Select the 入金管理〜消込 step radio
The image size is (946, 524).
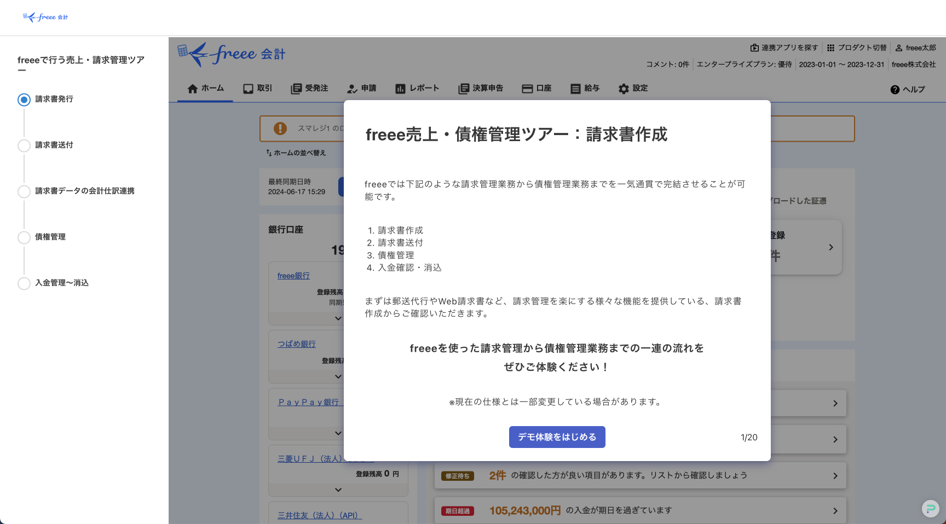[x=24, y=283]
